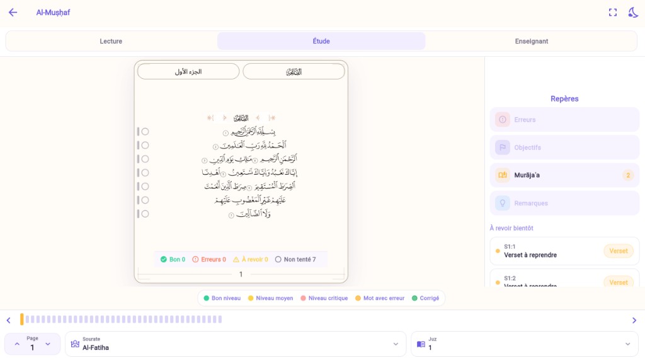Open the Enseignant tab
Screen dimensions: 645x360
pos(532,41)
